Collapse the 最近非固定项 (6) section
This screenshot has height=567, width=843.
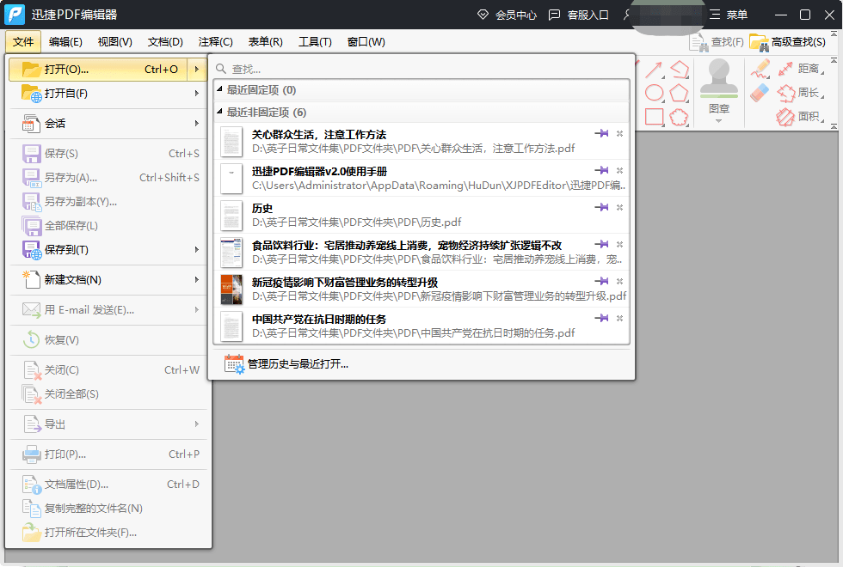219,112
